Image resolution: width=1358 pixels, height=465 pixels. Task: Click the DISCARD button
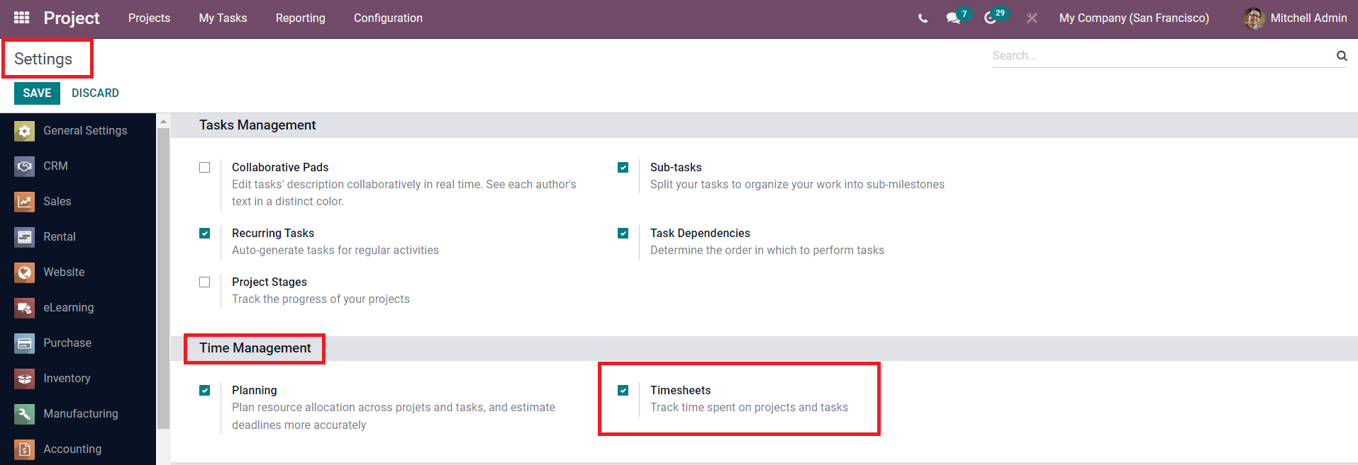[x=95, y=93]
